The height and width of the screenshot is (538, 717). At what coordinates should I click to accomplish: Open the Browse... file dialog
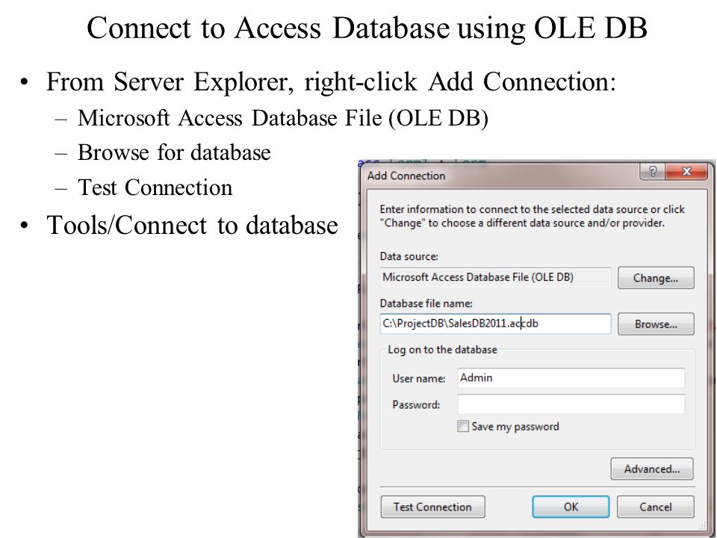[656, 324]
